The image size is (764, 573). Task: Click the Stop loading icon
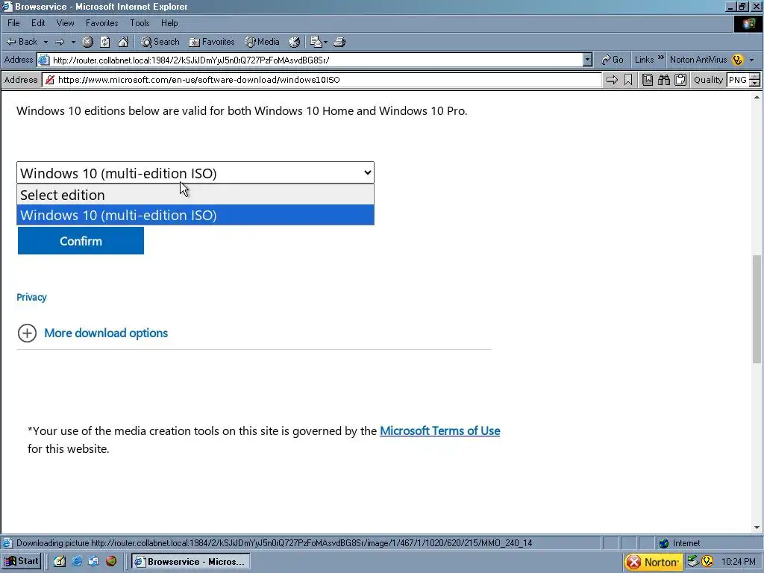coord(88,42)
